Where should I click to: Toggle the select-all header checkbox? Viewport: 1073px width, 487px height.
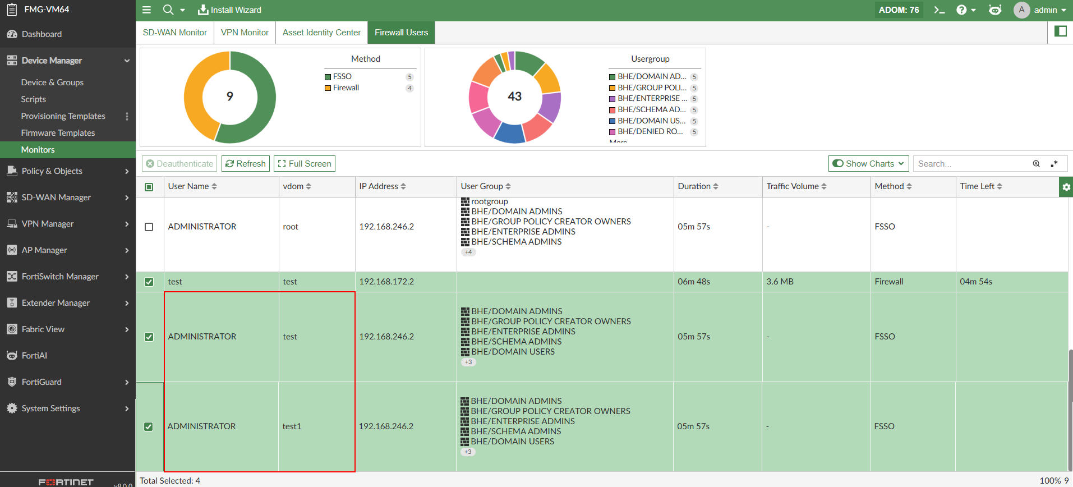(149, 187)
